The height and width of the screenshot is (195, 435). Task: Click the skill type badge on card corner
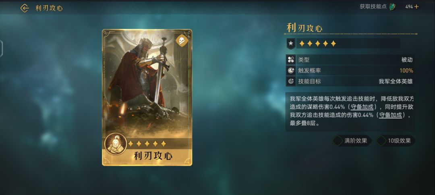[182, 41]
